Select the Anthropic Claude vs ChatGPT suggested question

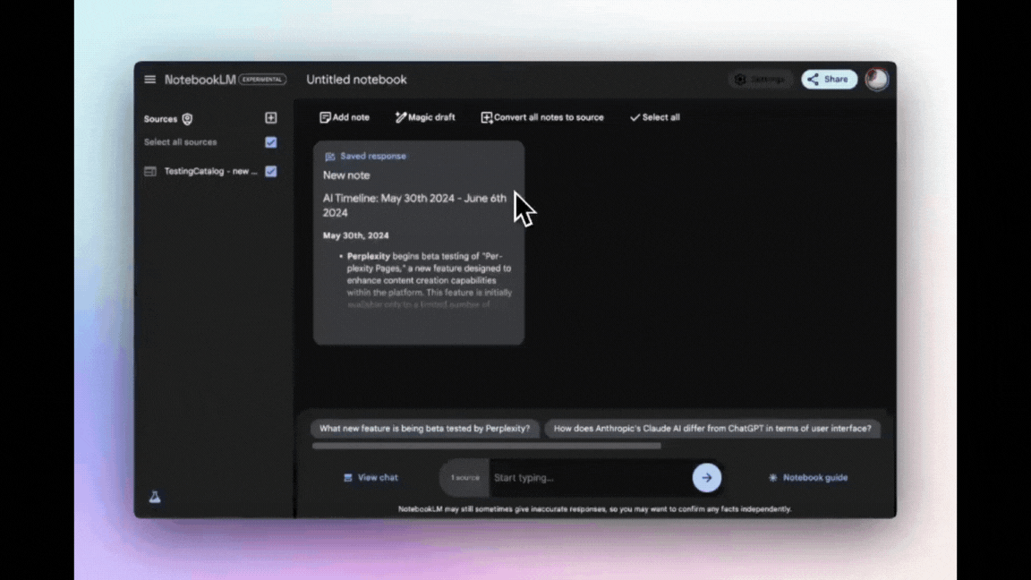tap(712, 429)
